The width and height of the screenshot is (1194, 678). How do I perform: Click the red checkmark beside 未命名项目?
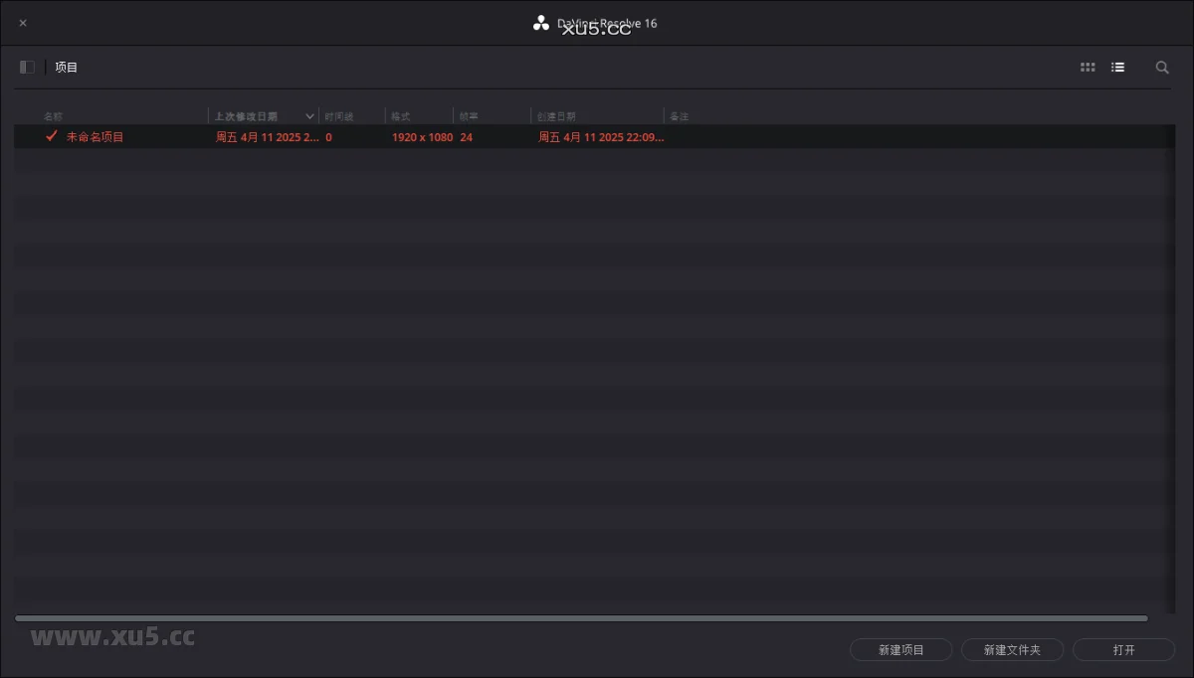(x=52, y=136)
